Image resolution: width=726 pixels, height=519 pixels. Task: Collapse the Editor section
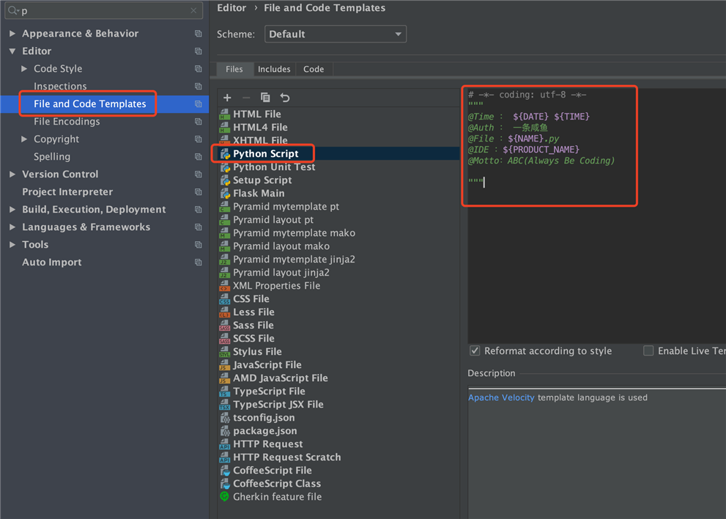(12, 51)
